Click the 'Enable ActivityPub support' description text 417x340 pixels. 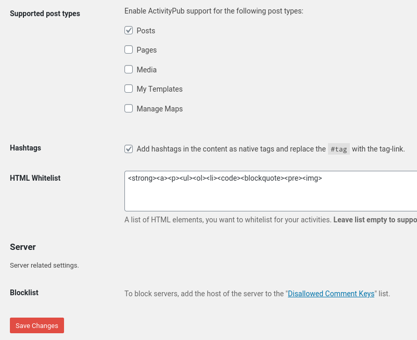(x=214, y=11)
